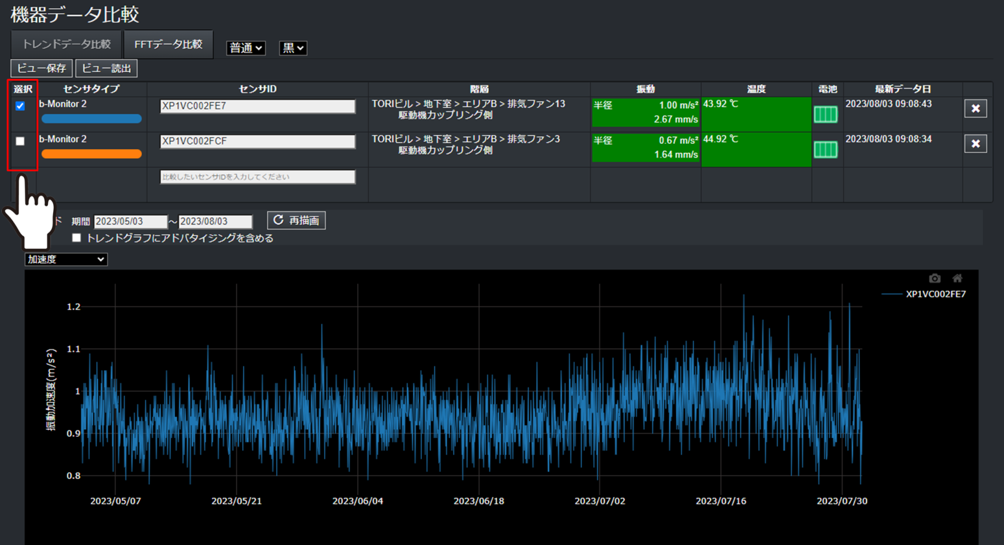Click the empty 比較したいセンサID input field
The image size is (1004, 545).
pos(258,177)
